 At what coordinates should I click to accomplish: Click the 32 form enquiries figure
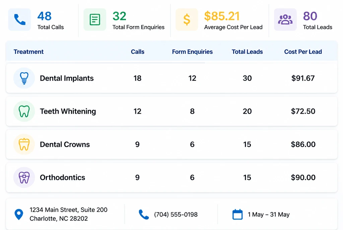pos(120,16)
